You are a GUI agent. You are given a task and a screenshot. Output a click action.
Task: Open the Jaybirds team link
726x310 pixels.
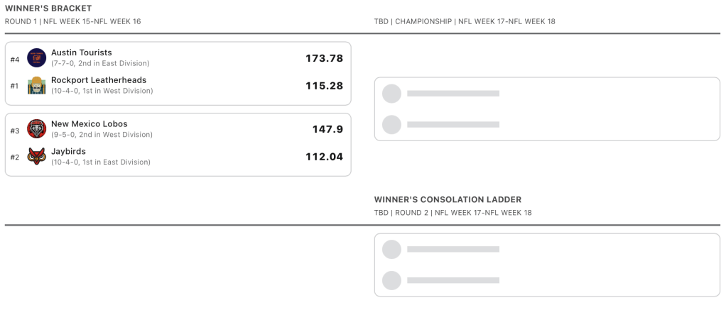pyautogui.click(x=69, y=151)
